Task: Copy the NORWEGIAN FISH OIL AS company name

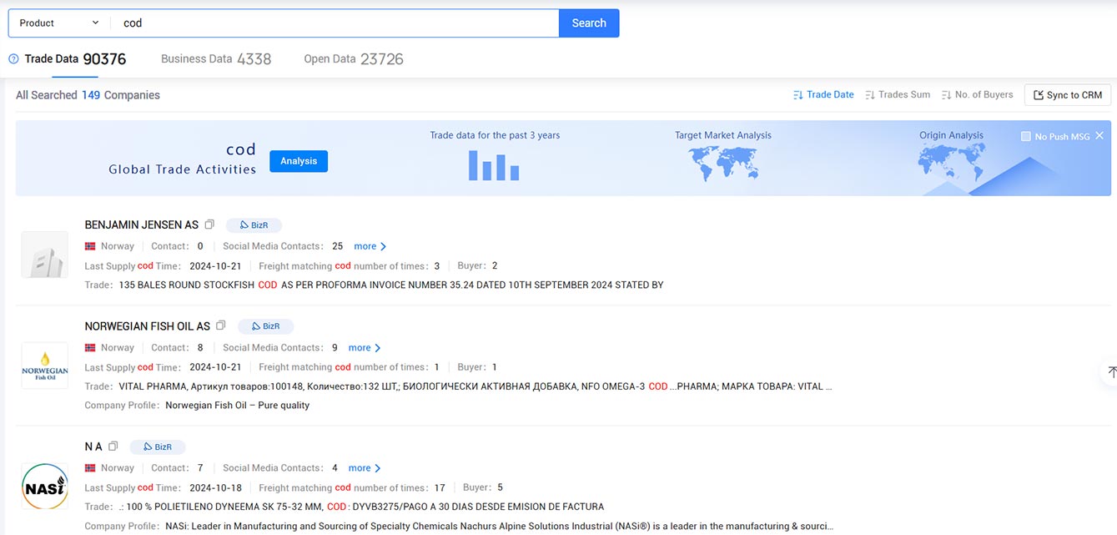Action: (221, 326)
